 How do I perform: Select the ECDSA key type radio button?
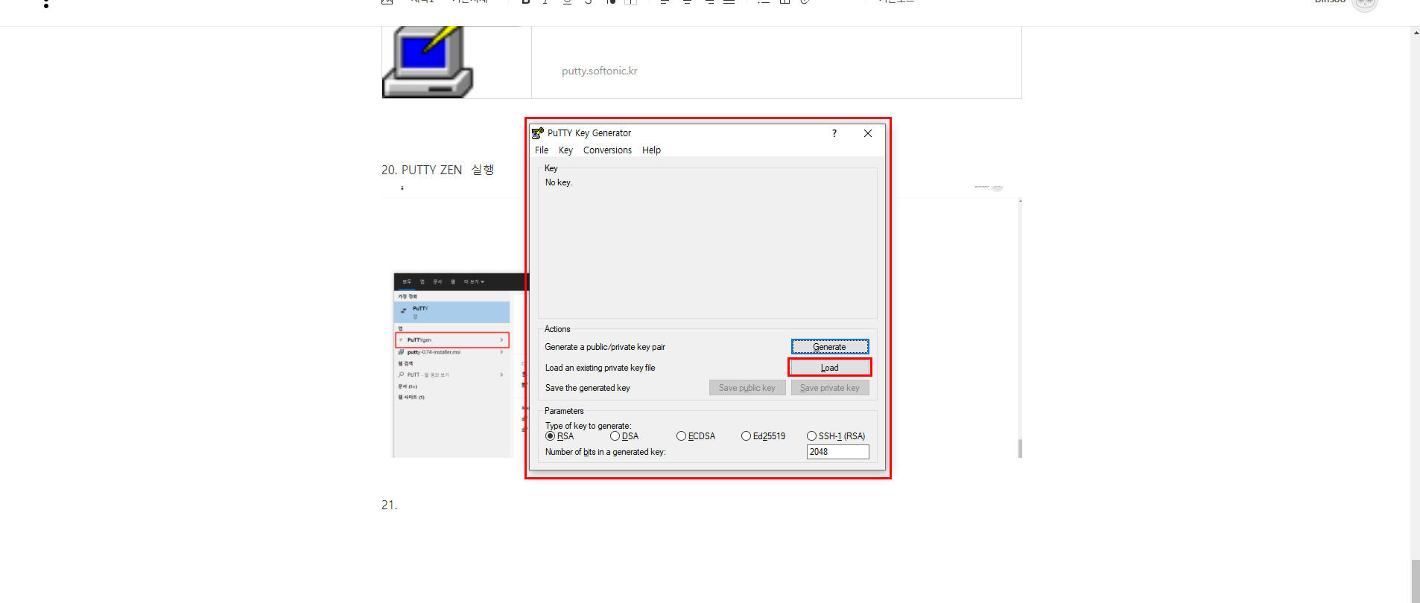(681, 436)
